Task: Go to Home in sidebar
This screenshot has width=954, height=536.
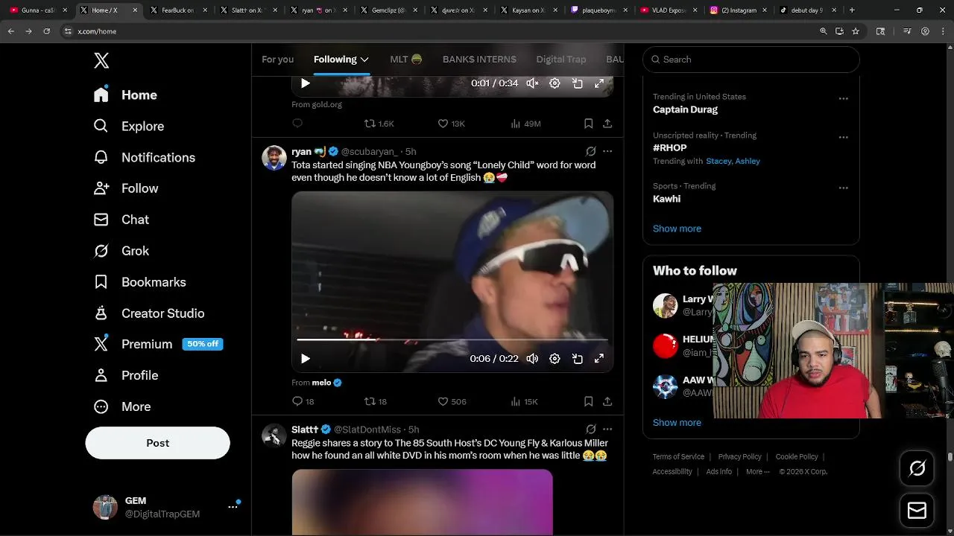Action: tap(125, 95)
